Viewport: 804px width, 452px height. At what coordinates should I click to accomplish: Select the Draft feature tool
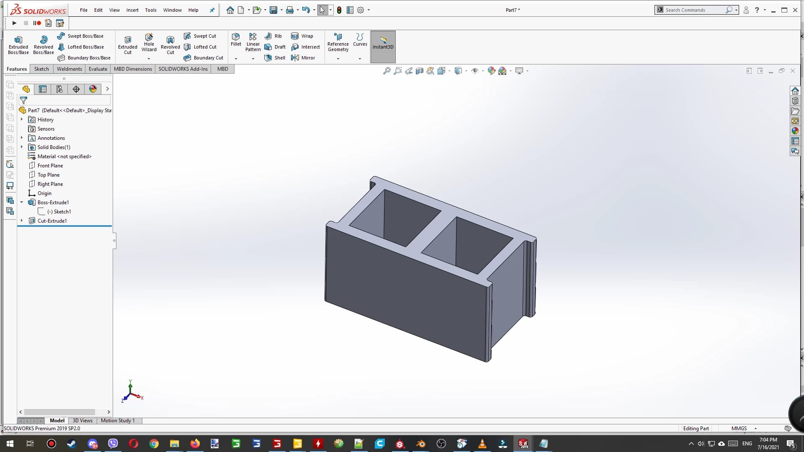coord(275,47)
